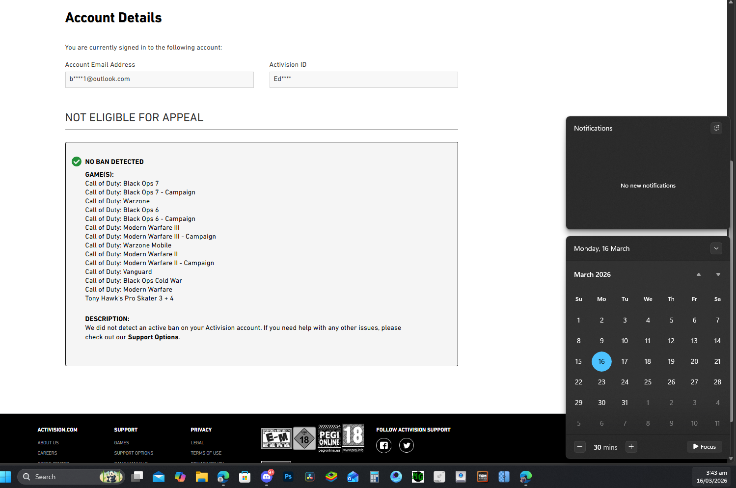Click the taskbar clock showing 3:43 am
Screen dimensions: 736x488
click(711, 477)
